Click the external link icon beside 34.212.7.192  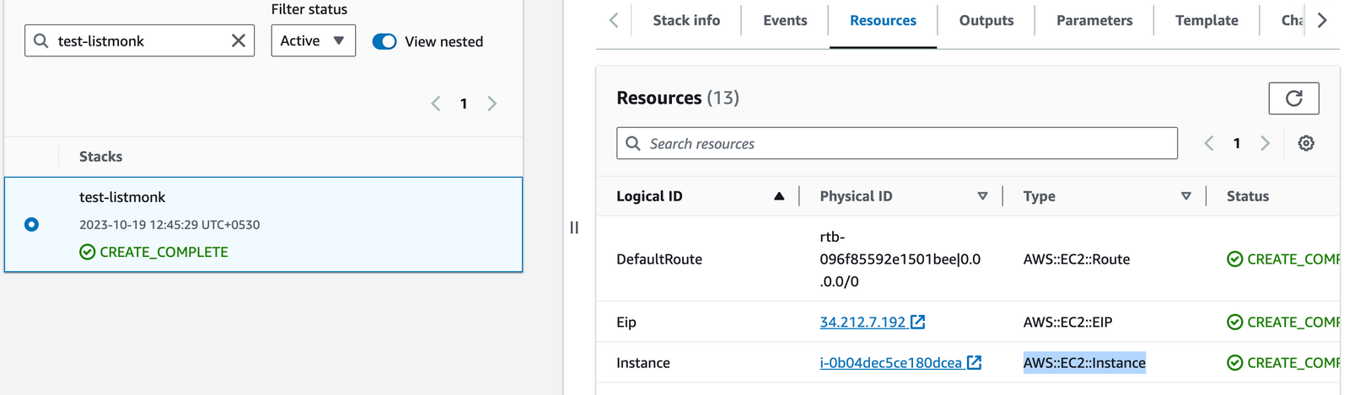(918, 322)
